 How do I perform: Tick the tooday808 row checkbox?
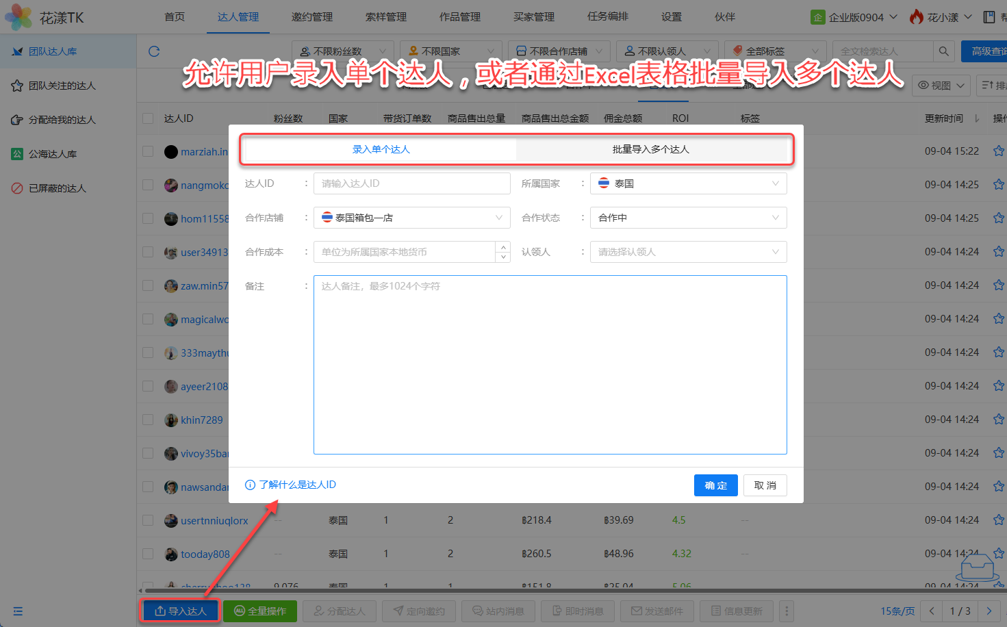tap(148, 554)
